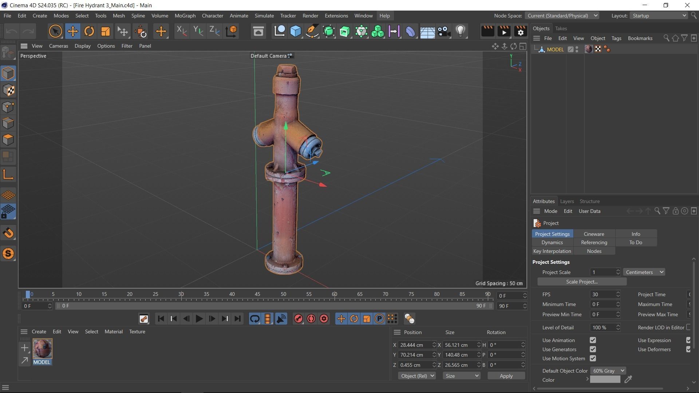Open the Centimeters unit dropdown
Image resolution: width=699 pixels, height=393 pixels.
click(644, 272)
